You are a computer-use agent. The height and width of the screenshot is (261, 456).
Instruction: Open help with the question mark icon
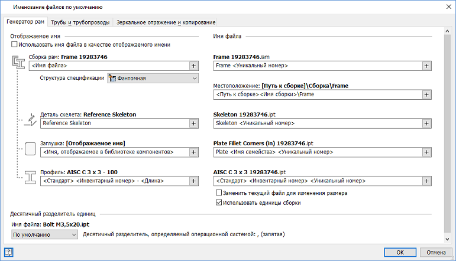[8, 252]
